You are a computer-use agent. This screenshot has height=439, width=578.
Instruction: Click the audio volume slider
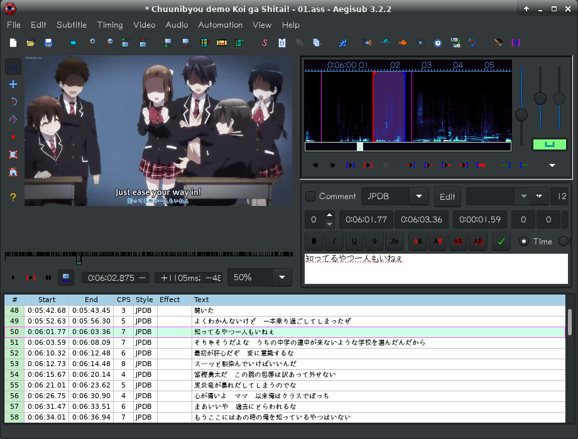coord(559,99)
